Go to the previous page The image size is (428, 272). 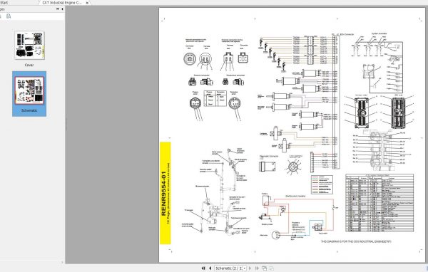tap(210, 268)
